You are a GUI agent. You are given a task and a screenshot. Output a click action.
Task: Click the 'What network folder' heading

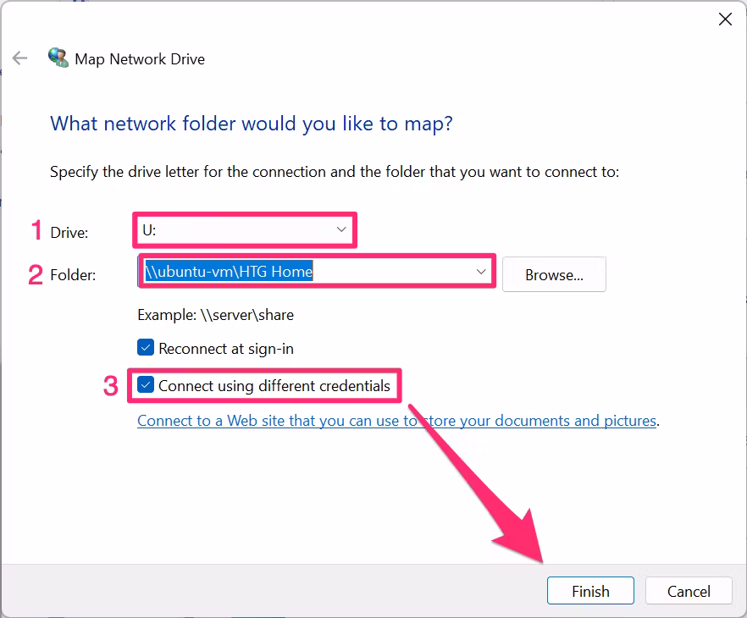(x=252, y=124)
